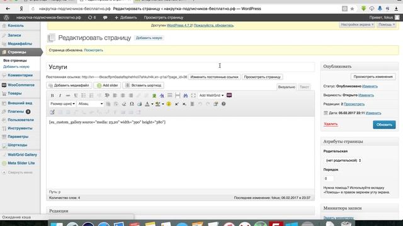
Task: Open the Абзац paragraph format dropdown
Action: click(x=90, y=104)
